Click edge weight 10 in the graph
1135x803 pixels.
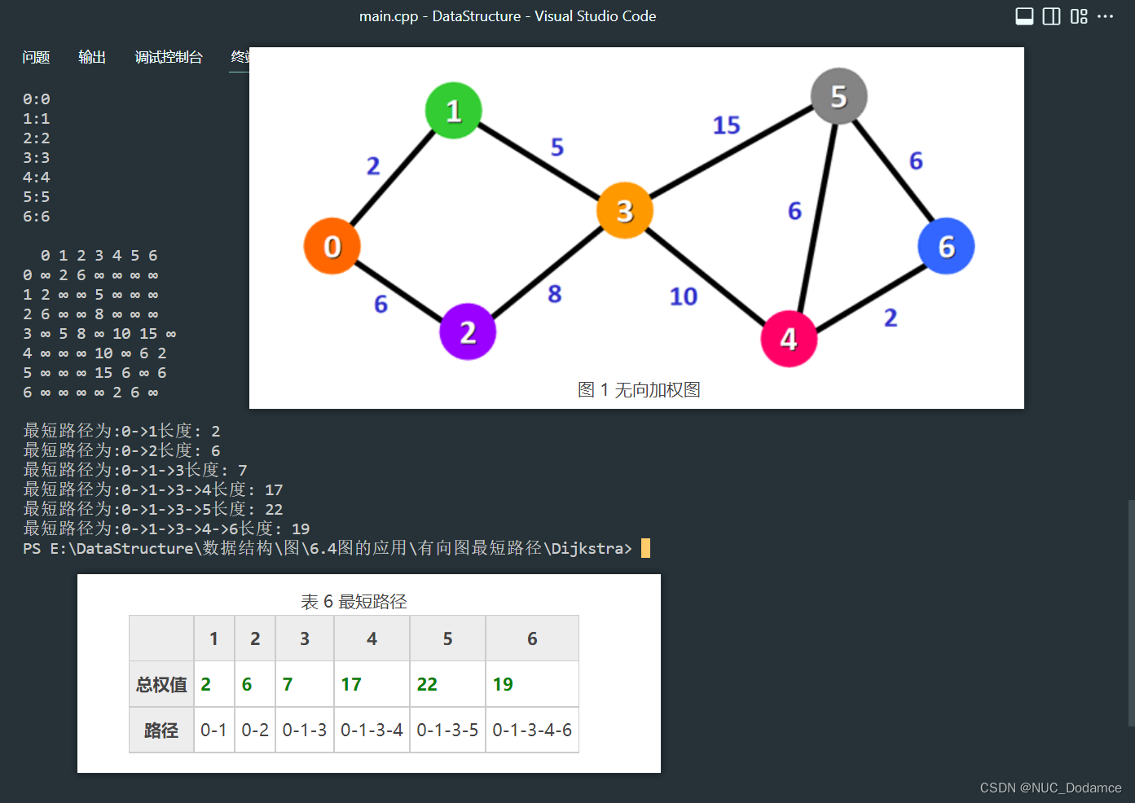tap(684, 296)
